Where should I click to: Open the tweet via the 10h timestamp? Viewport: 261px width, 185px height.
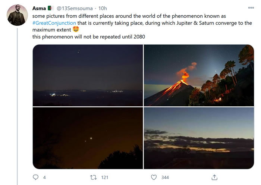[x=103, y=8]
